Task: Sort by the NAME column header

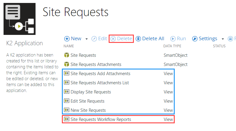Action: coord(69,46)
